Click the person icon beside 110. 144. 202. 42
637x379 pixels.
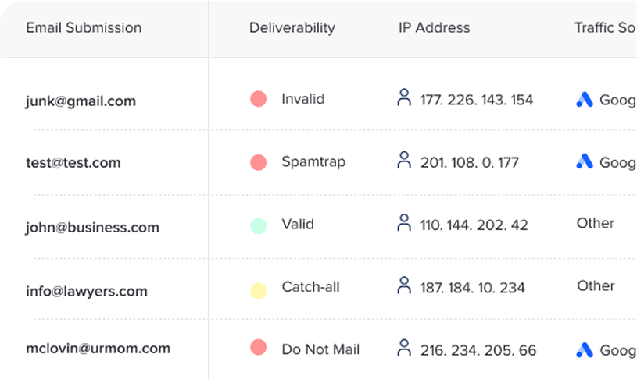click(404, 223)
